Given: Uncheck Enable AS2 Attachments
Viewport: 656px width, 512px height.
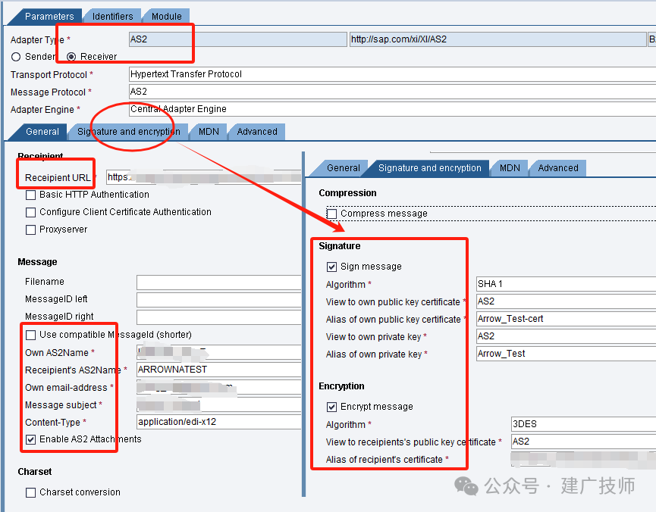Looking at the screenshot, I should pyautogui.click(x=30, y=439).
